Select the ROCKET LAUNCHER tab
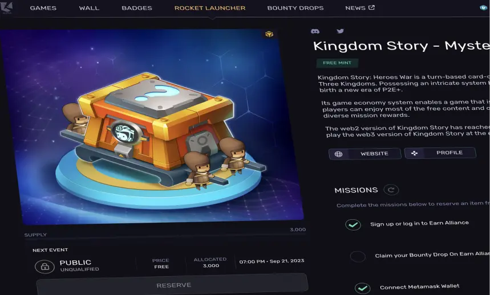This screenshot has height=295, width=490. (x=210, y=8)
